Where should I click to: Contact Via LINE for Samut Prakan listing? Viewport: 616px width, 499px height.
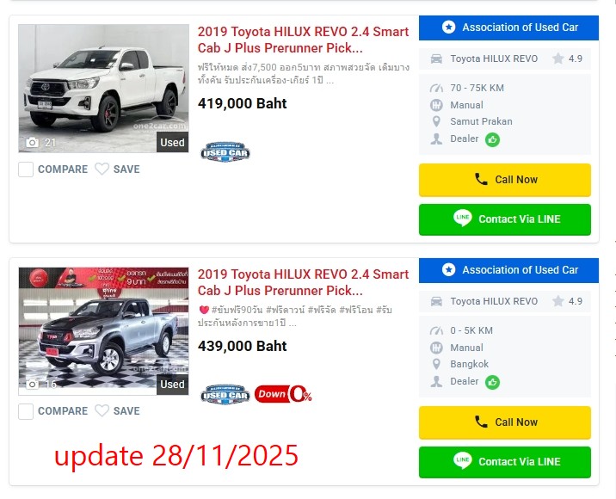[x=505, y=219]
